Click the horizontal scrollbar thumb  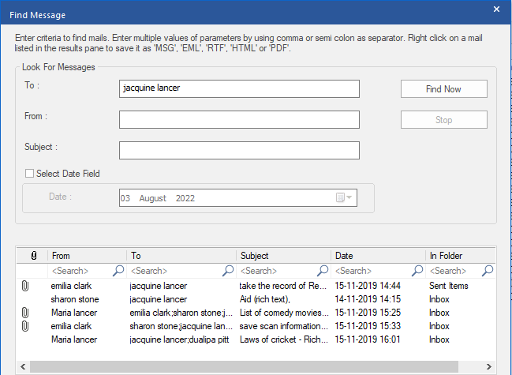[x=245, y=366]
